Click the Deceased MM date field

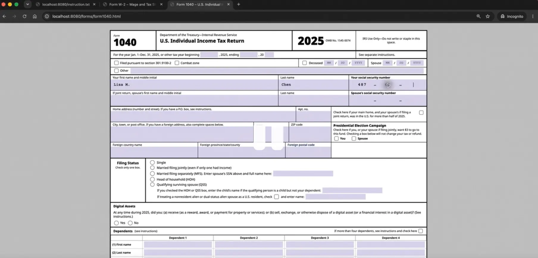coord(329,63)
